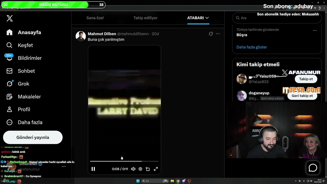
Task: Open account options next to @afanumur
Action: coord(64,166)
